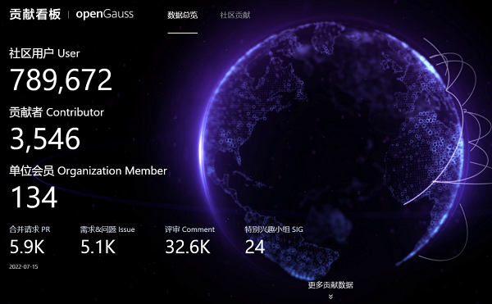Click the 更多贡献数据 link
The image size is (492, 304).
coord(330,285)
